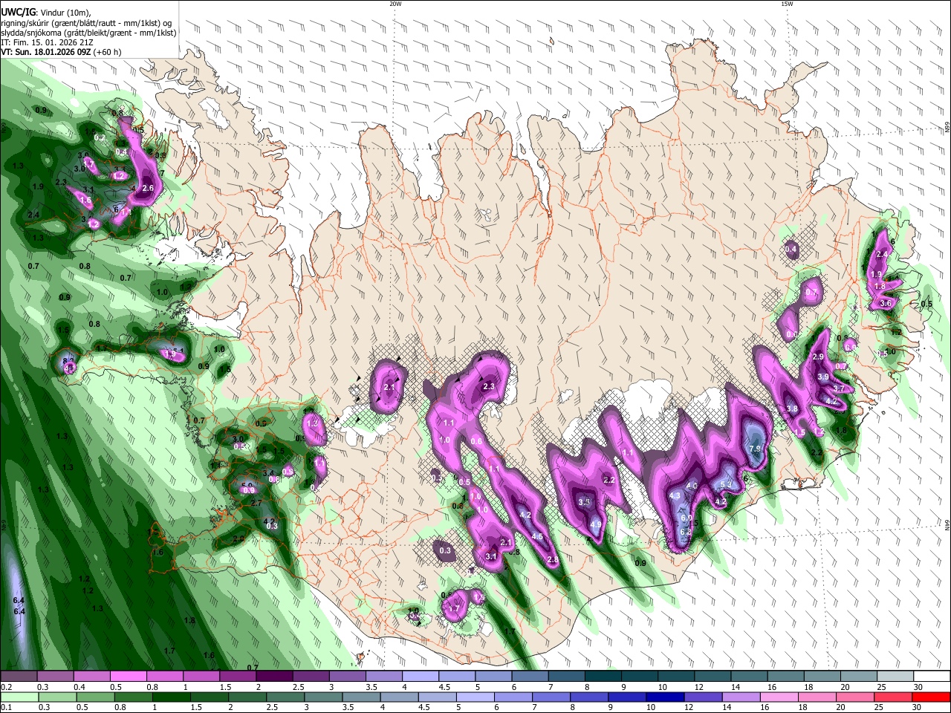951x713 pixels.
Task: Select the periwinkle 4 swatch in upper legend row
Action: click(421, 677)
